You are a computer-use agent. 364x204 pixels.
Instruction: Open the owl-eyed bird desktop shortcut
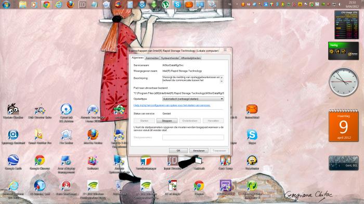[x=13, y=111]
